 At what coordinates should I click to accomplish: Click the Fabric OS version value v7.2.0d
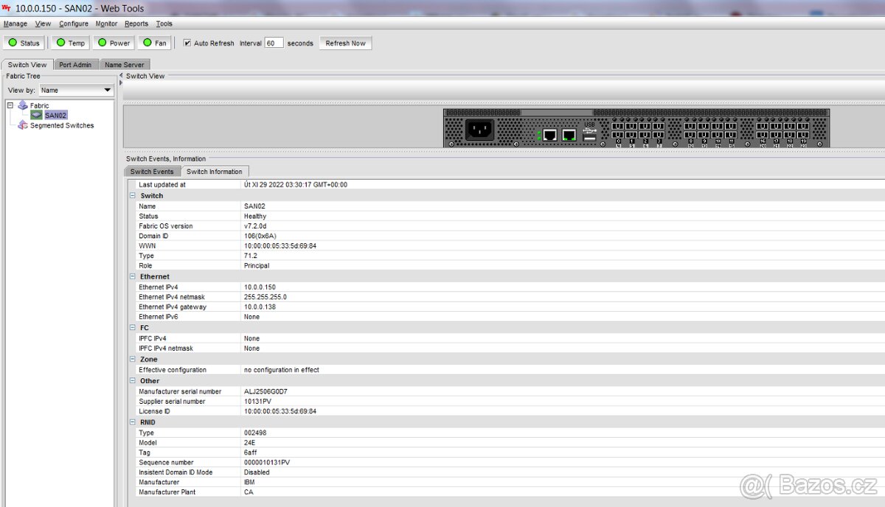[x=255, y=226]
